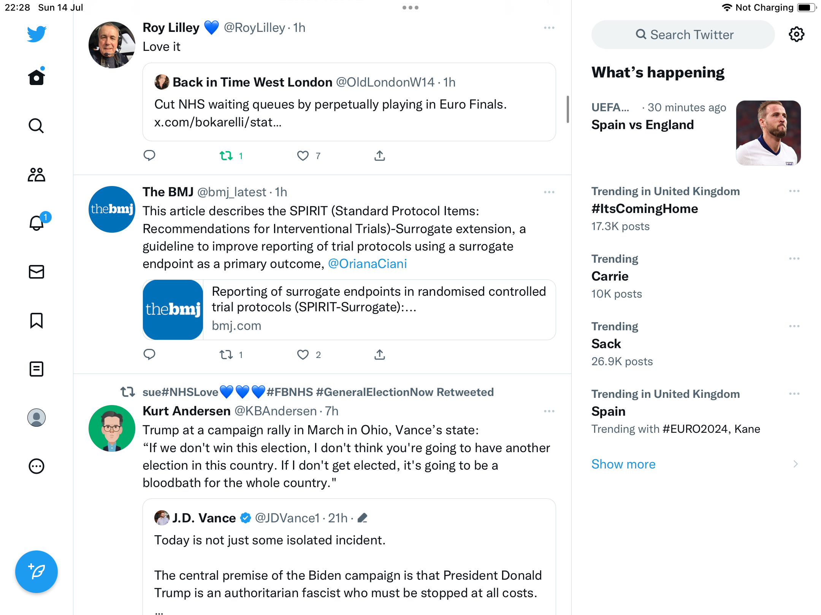Open Lists icon in sidebar
The width and height of the screenshot is (821, 615).
(x=36, y=369)
